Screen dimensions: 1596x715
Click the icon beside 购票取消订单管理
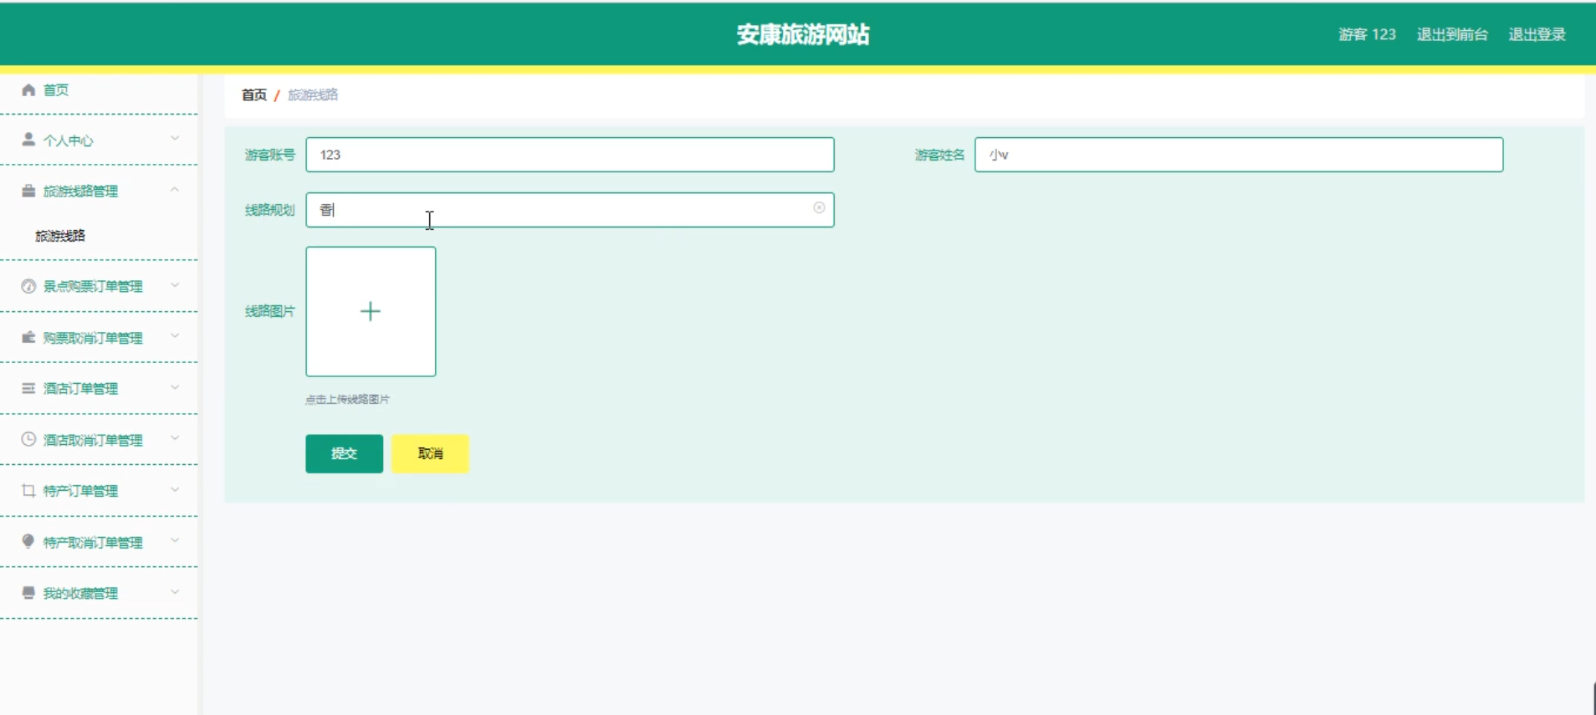(x=28, y=337)
